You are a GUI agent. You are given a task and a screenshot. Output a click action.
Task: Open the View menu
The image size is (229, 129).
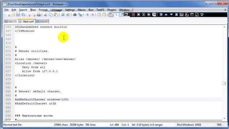33,10
